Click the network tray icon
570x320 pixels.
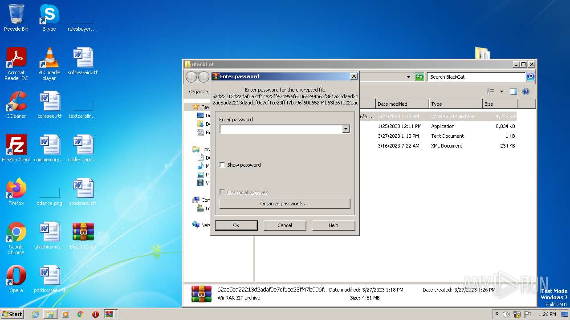pos(517,314)
